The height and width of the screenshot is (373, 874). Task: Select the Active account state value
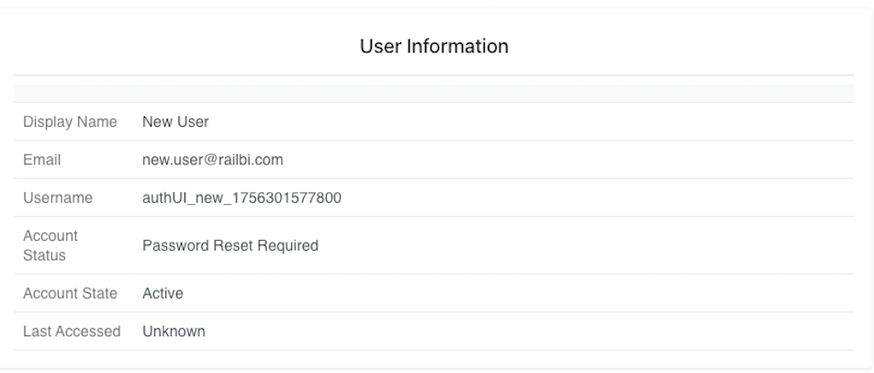pos(162,293)
